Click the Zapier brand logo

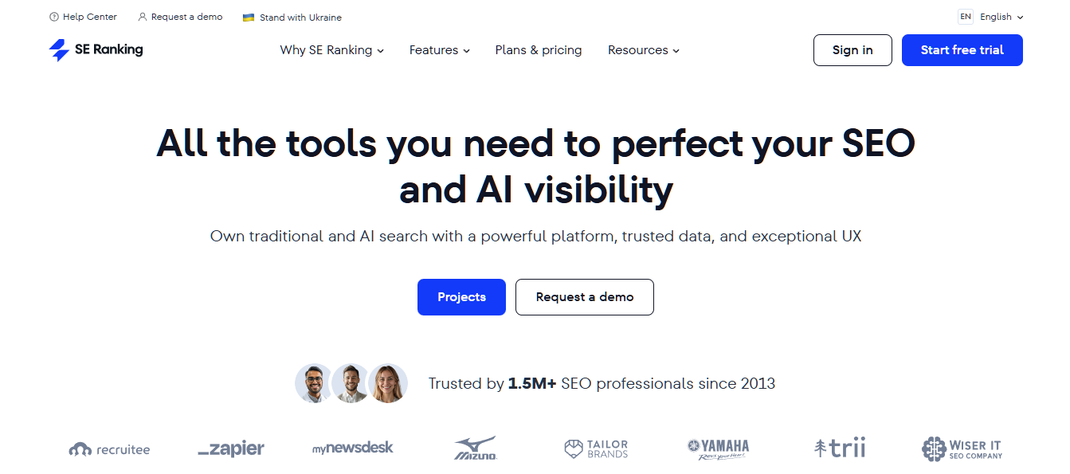[x=230, y=449]
